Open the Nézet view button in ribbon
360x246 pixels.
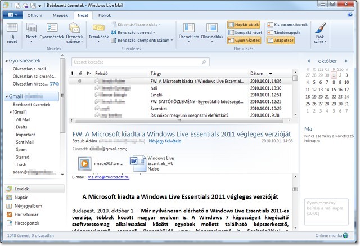[x=31, y=33]
